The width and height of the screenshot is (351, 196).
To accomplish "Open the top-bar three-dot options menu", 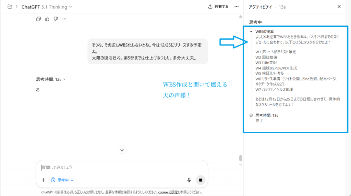I will (236, 6).
